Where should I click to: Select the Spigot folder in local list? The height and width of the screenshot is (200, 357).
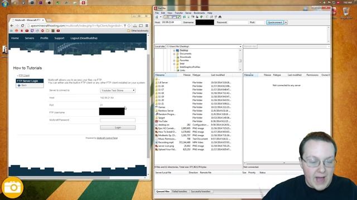point(161,118)
